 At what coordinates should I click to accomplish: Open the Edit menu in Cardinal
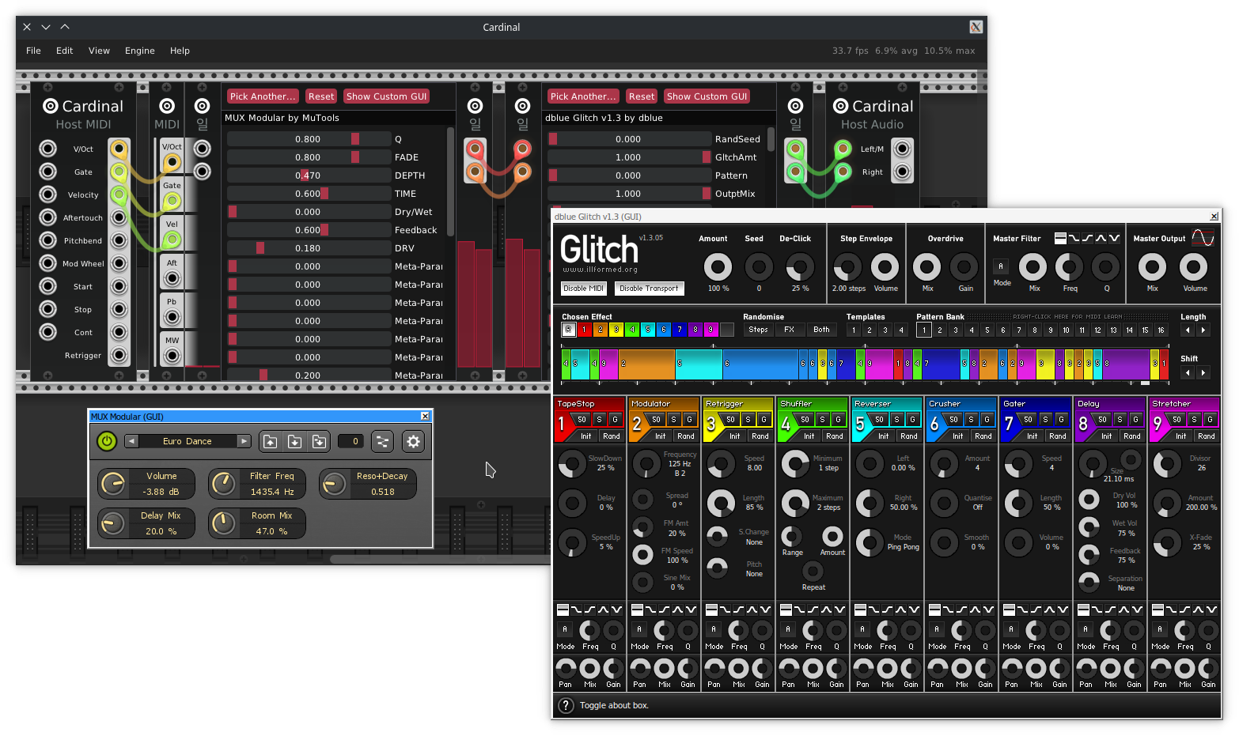(x=64, y=51)
